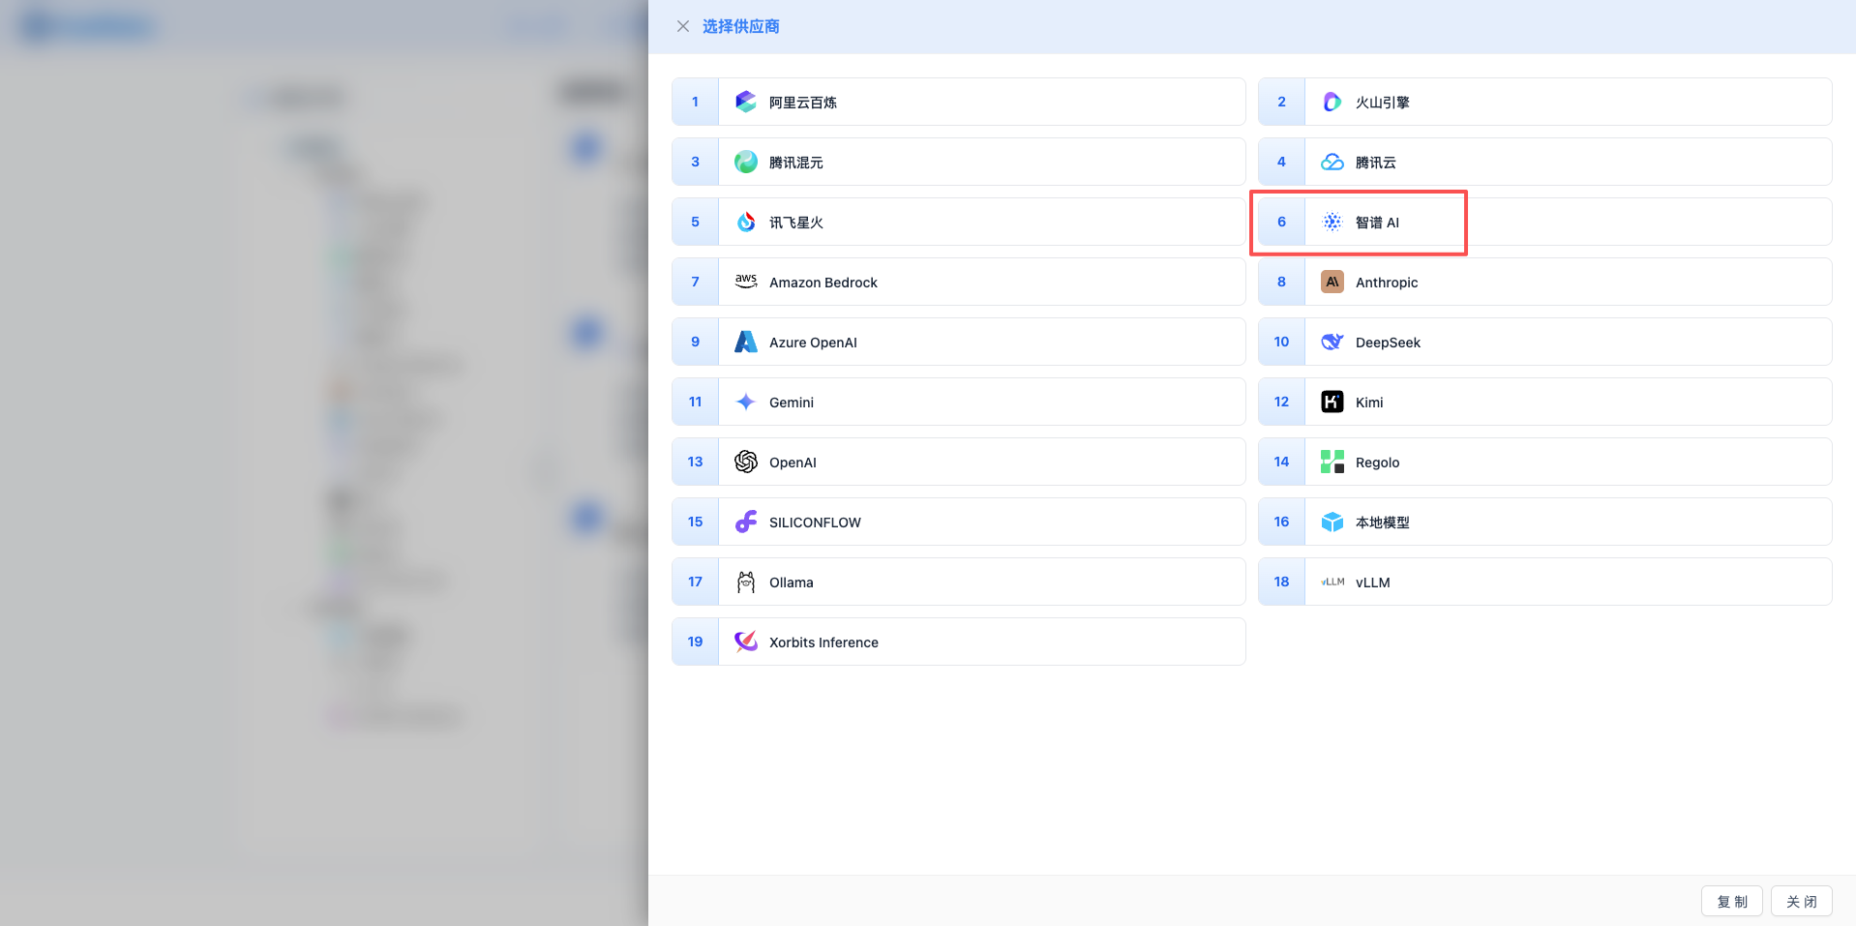Close the 选择供应商 dialog with X

tap(683, 26)
